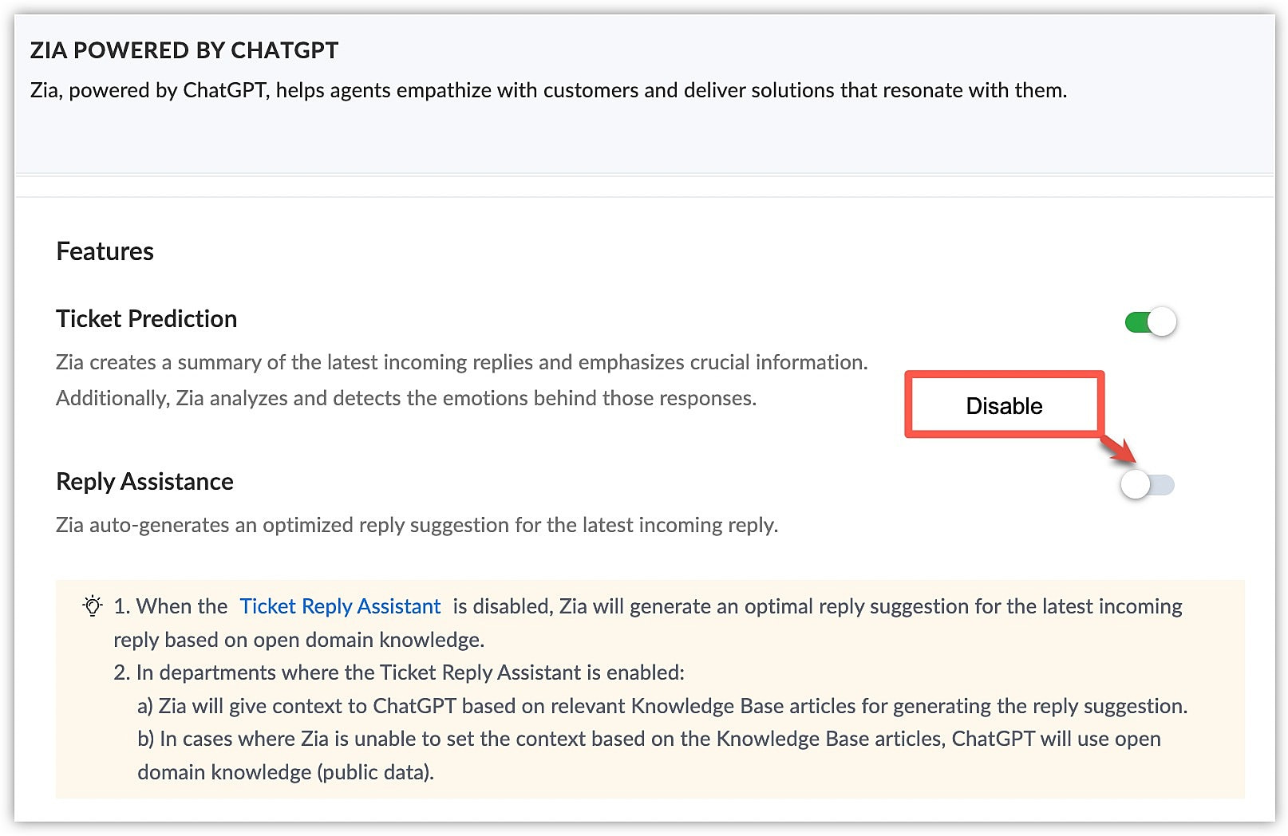This screenshot has width=1288, height=836.
Task: Click the Ticket Prediction feature label
Action: [x=146, y=319]
